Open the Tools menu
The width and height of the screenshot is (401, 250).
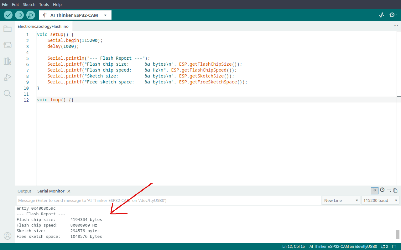coord(44,4)
